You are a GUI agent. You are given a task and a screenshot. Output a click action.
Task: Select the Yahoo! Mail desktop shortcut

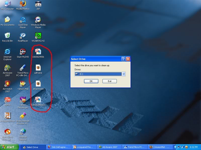23,85
